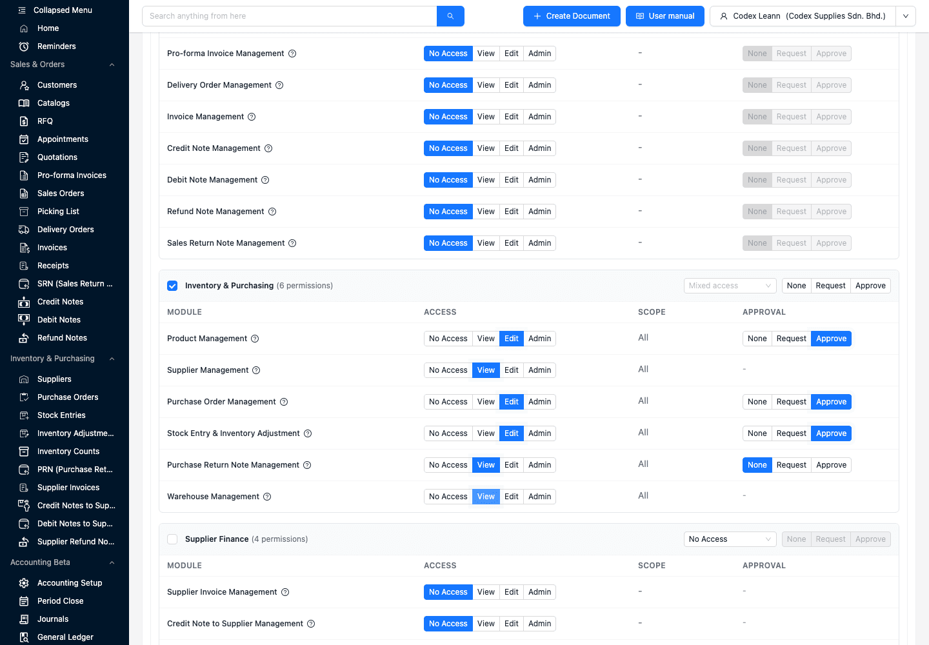Open Inventory & Purchasing Mixed access dropdown

coord(730,286)
